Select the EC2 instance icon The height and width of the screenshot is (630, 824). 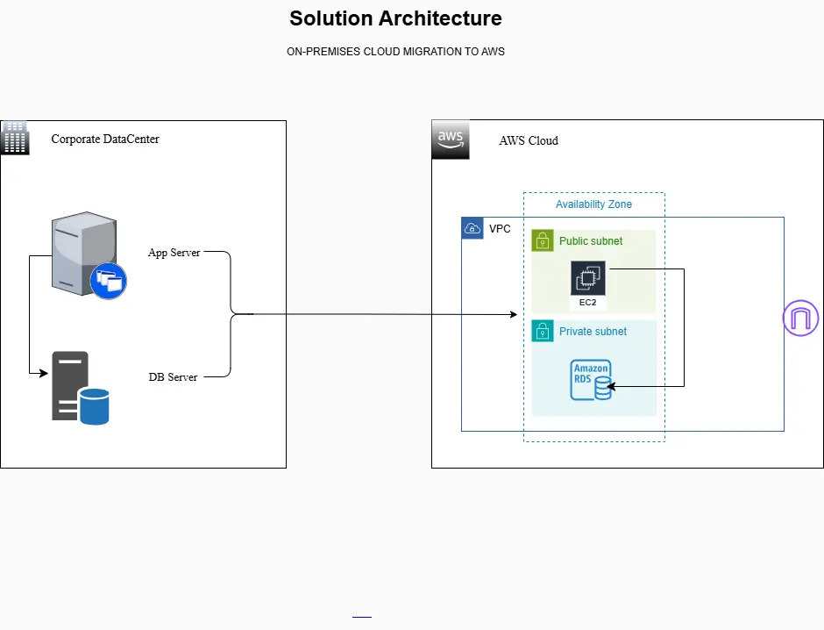coord(587,280)
